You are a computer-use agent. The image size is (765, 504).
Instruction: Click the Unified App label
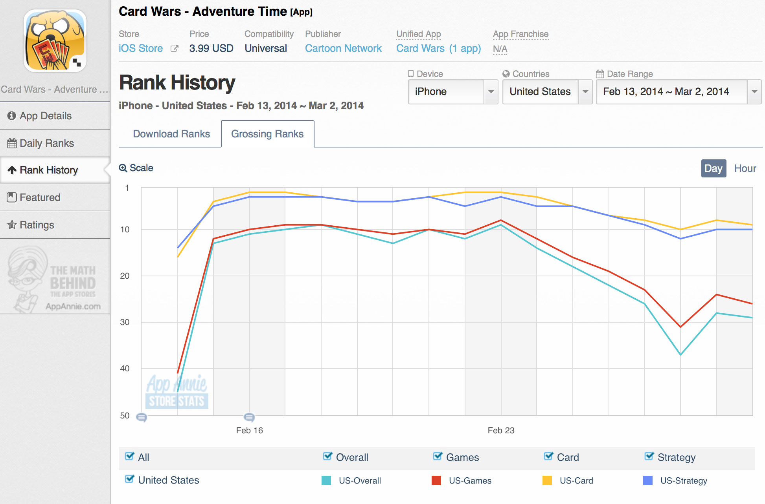(418, 34)
